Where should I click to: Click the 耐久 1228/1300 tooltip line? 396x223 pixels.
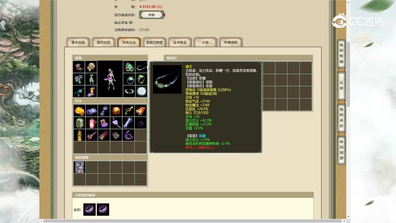[197, 113]
